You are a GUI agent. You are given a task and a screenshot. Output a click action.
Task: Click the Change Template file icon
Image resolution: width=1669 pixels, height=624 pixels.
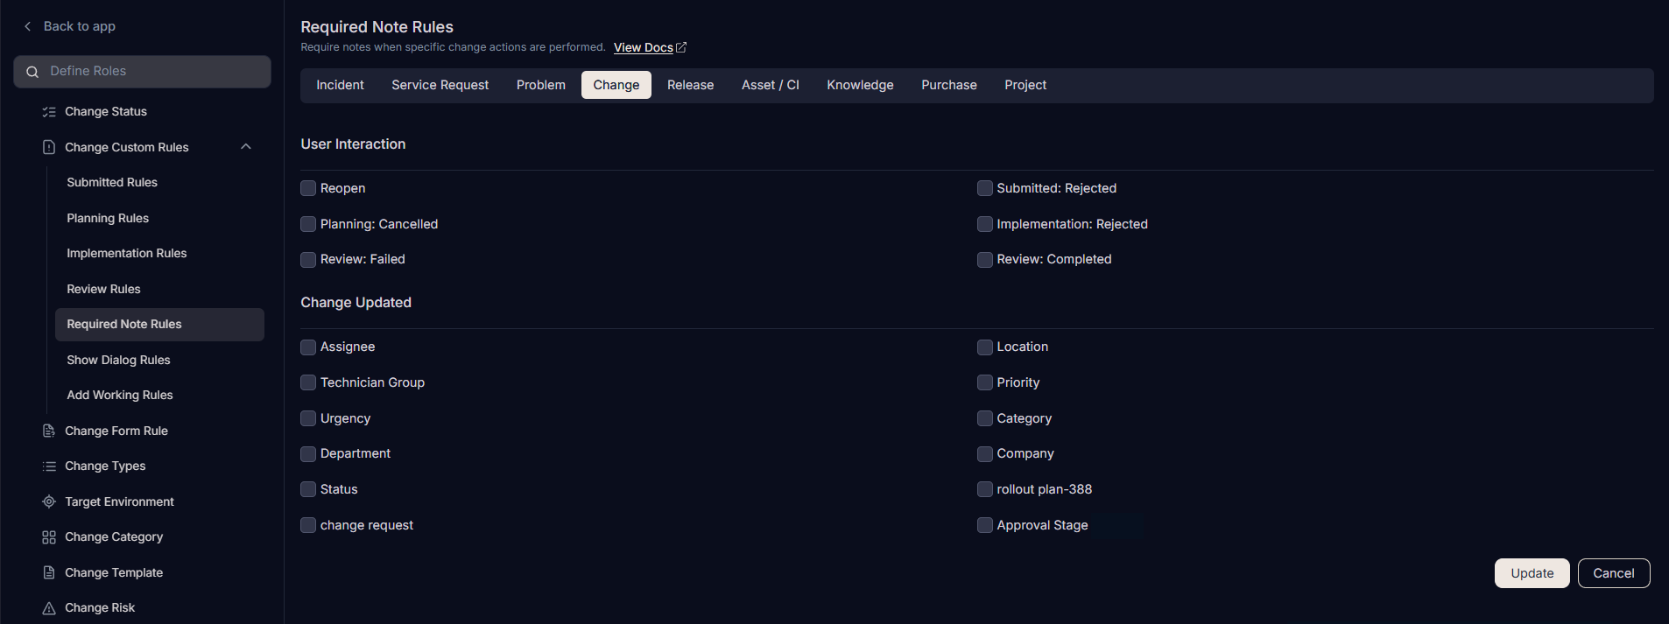pos(49,572)
